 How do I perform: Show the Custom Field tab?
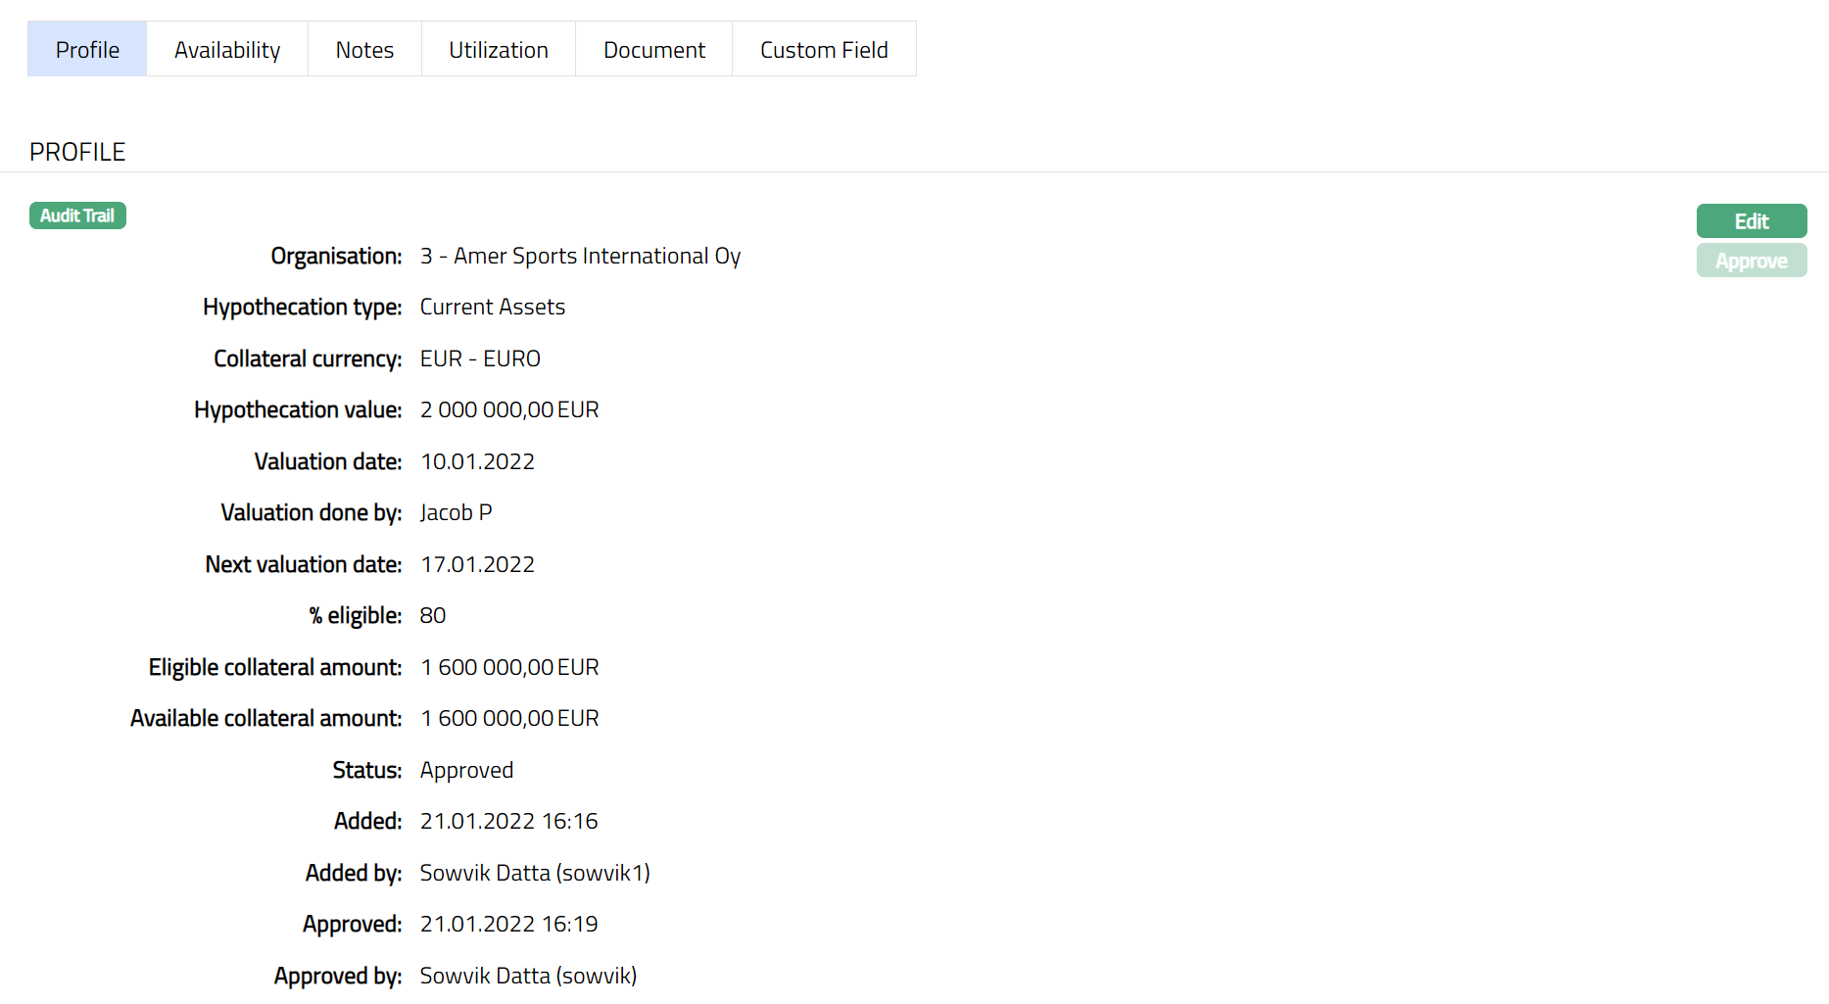coord(824,50)
